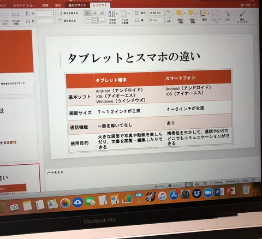Click the fit slide to window icon
This screenshot has height=239, width=262.
(x=254, y=180)
